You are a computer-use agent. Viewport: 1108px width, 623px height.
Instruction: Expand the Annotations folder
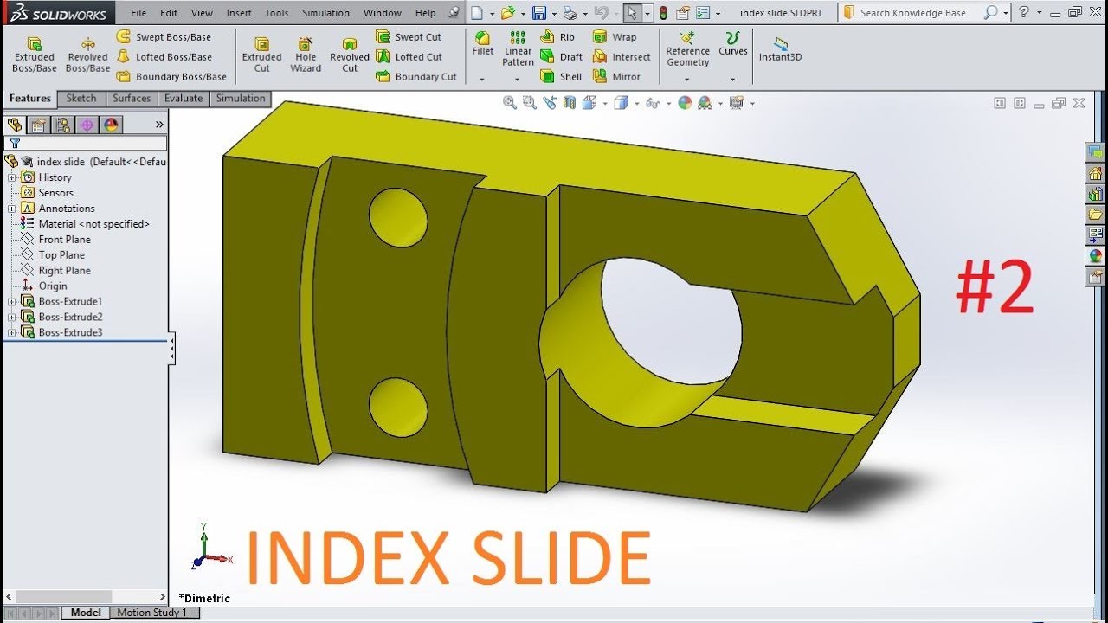12,209
